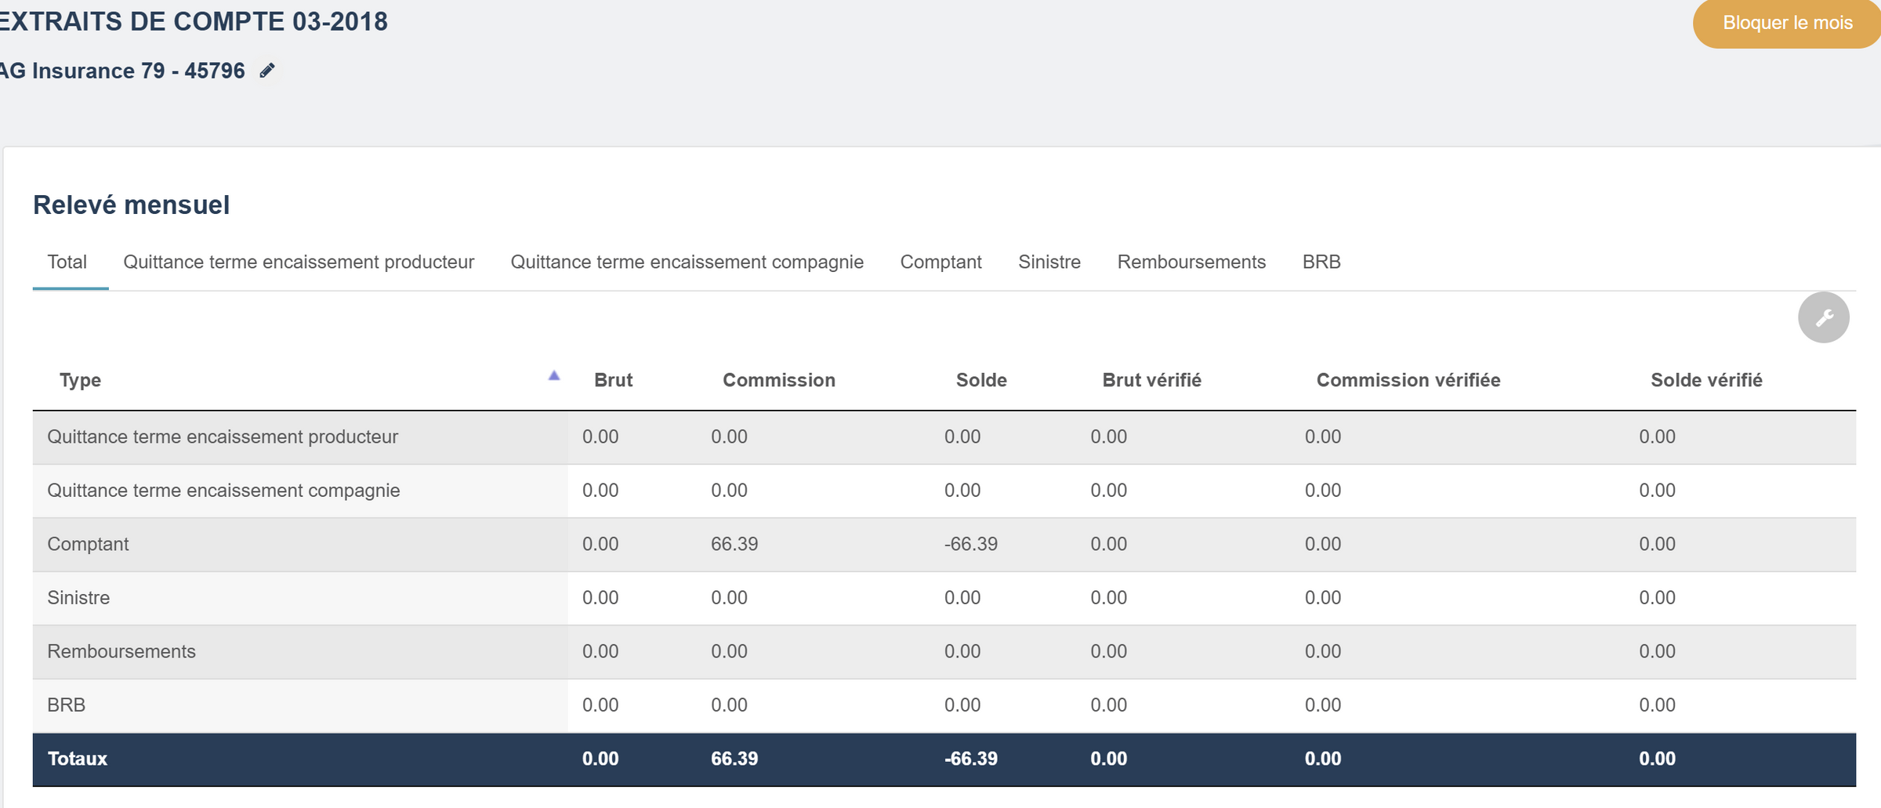1881x808 pixels.
Task: Click the pencil edit icon beside AG Insurance
Action: click(x=267, y=71)
